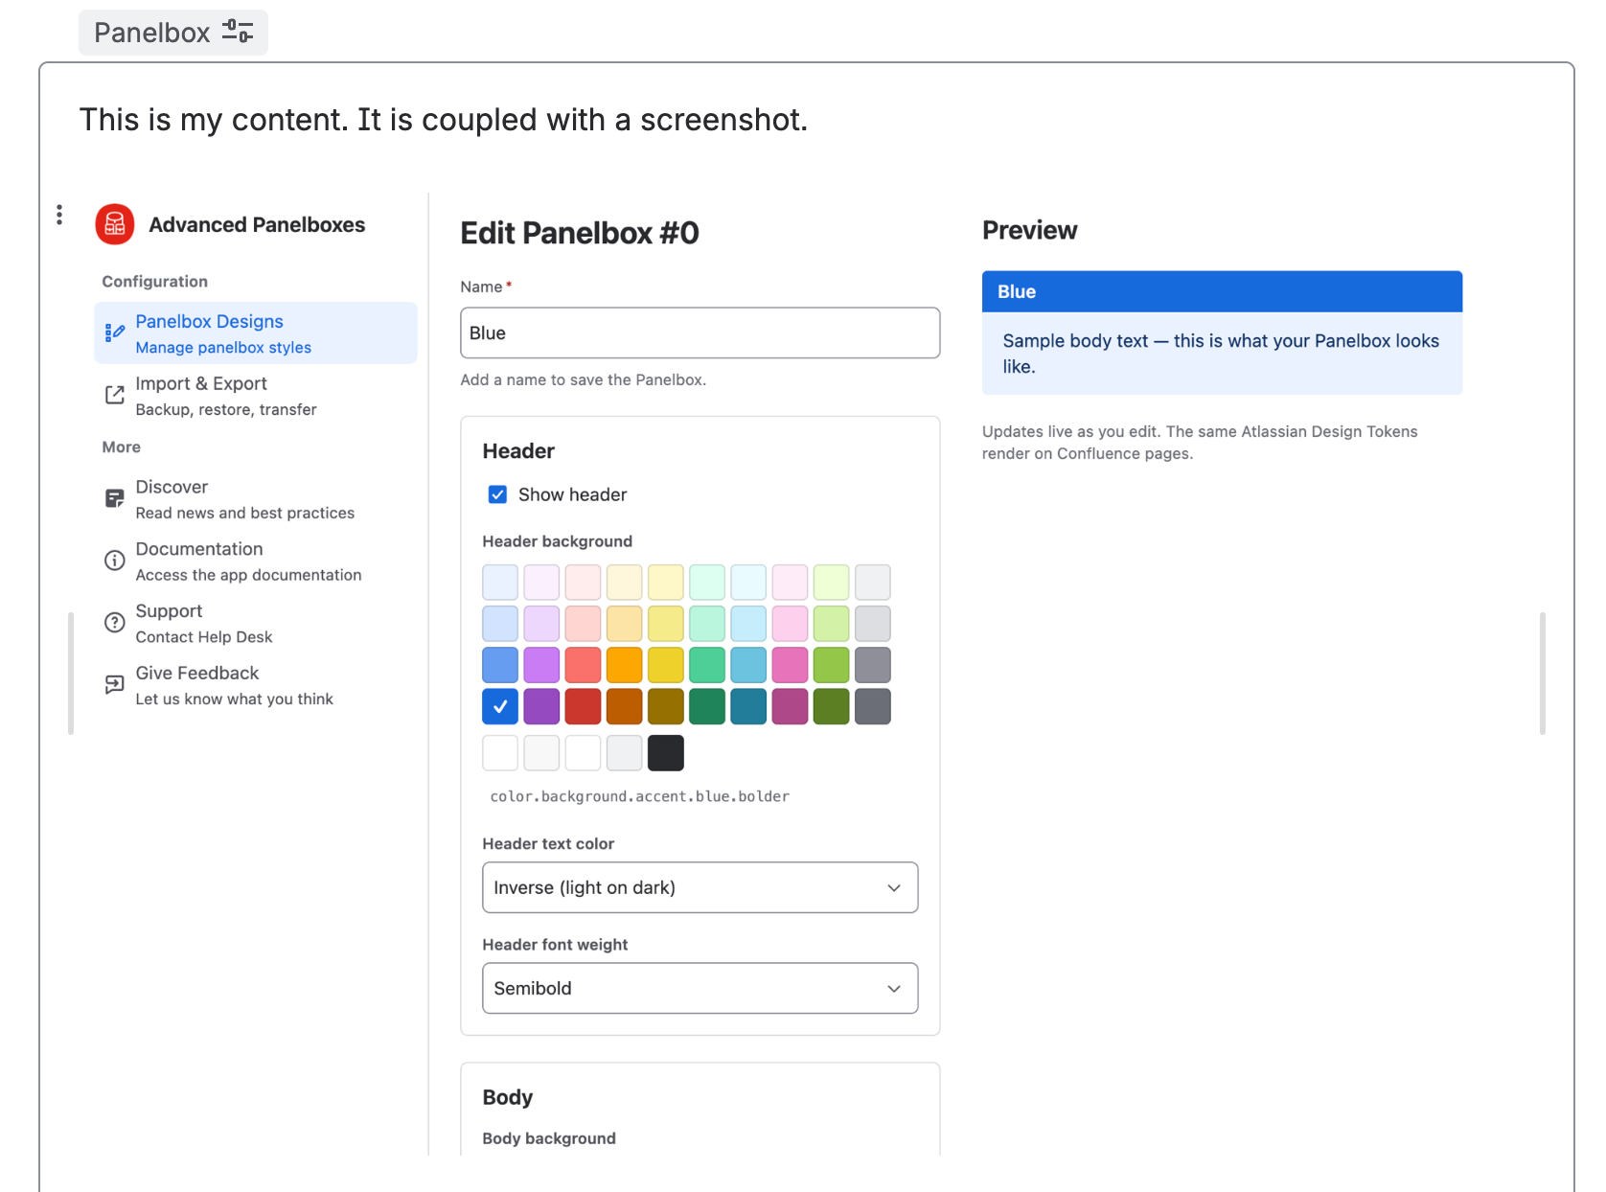
Task: Click the 'Preview' heading
Action: 1030,230
